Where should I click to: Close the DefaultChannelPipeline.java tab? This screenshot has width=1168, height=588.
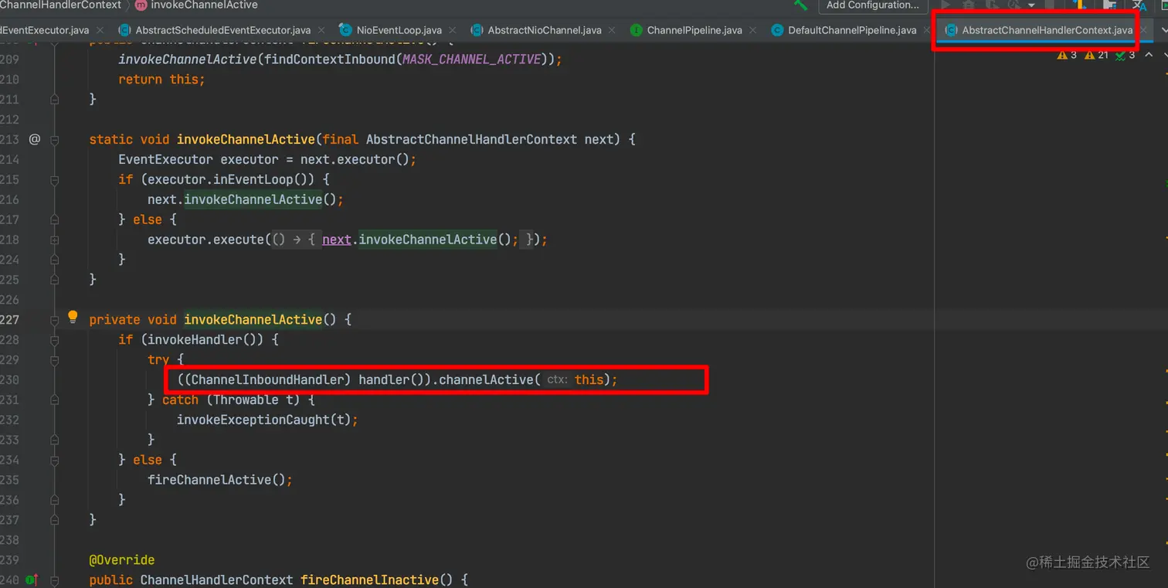point(927,30)
